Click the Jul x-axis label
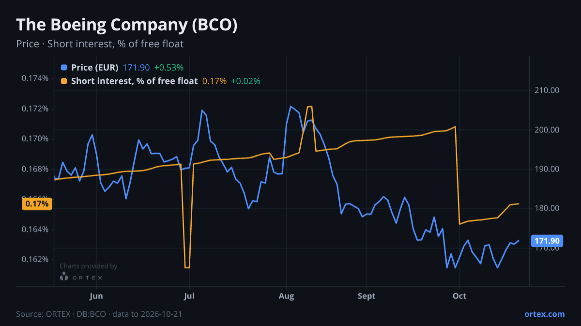This screenshot has height=326, width=581. click(x=190, y=296)
